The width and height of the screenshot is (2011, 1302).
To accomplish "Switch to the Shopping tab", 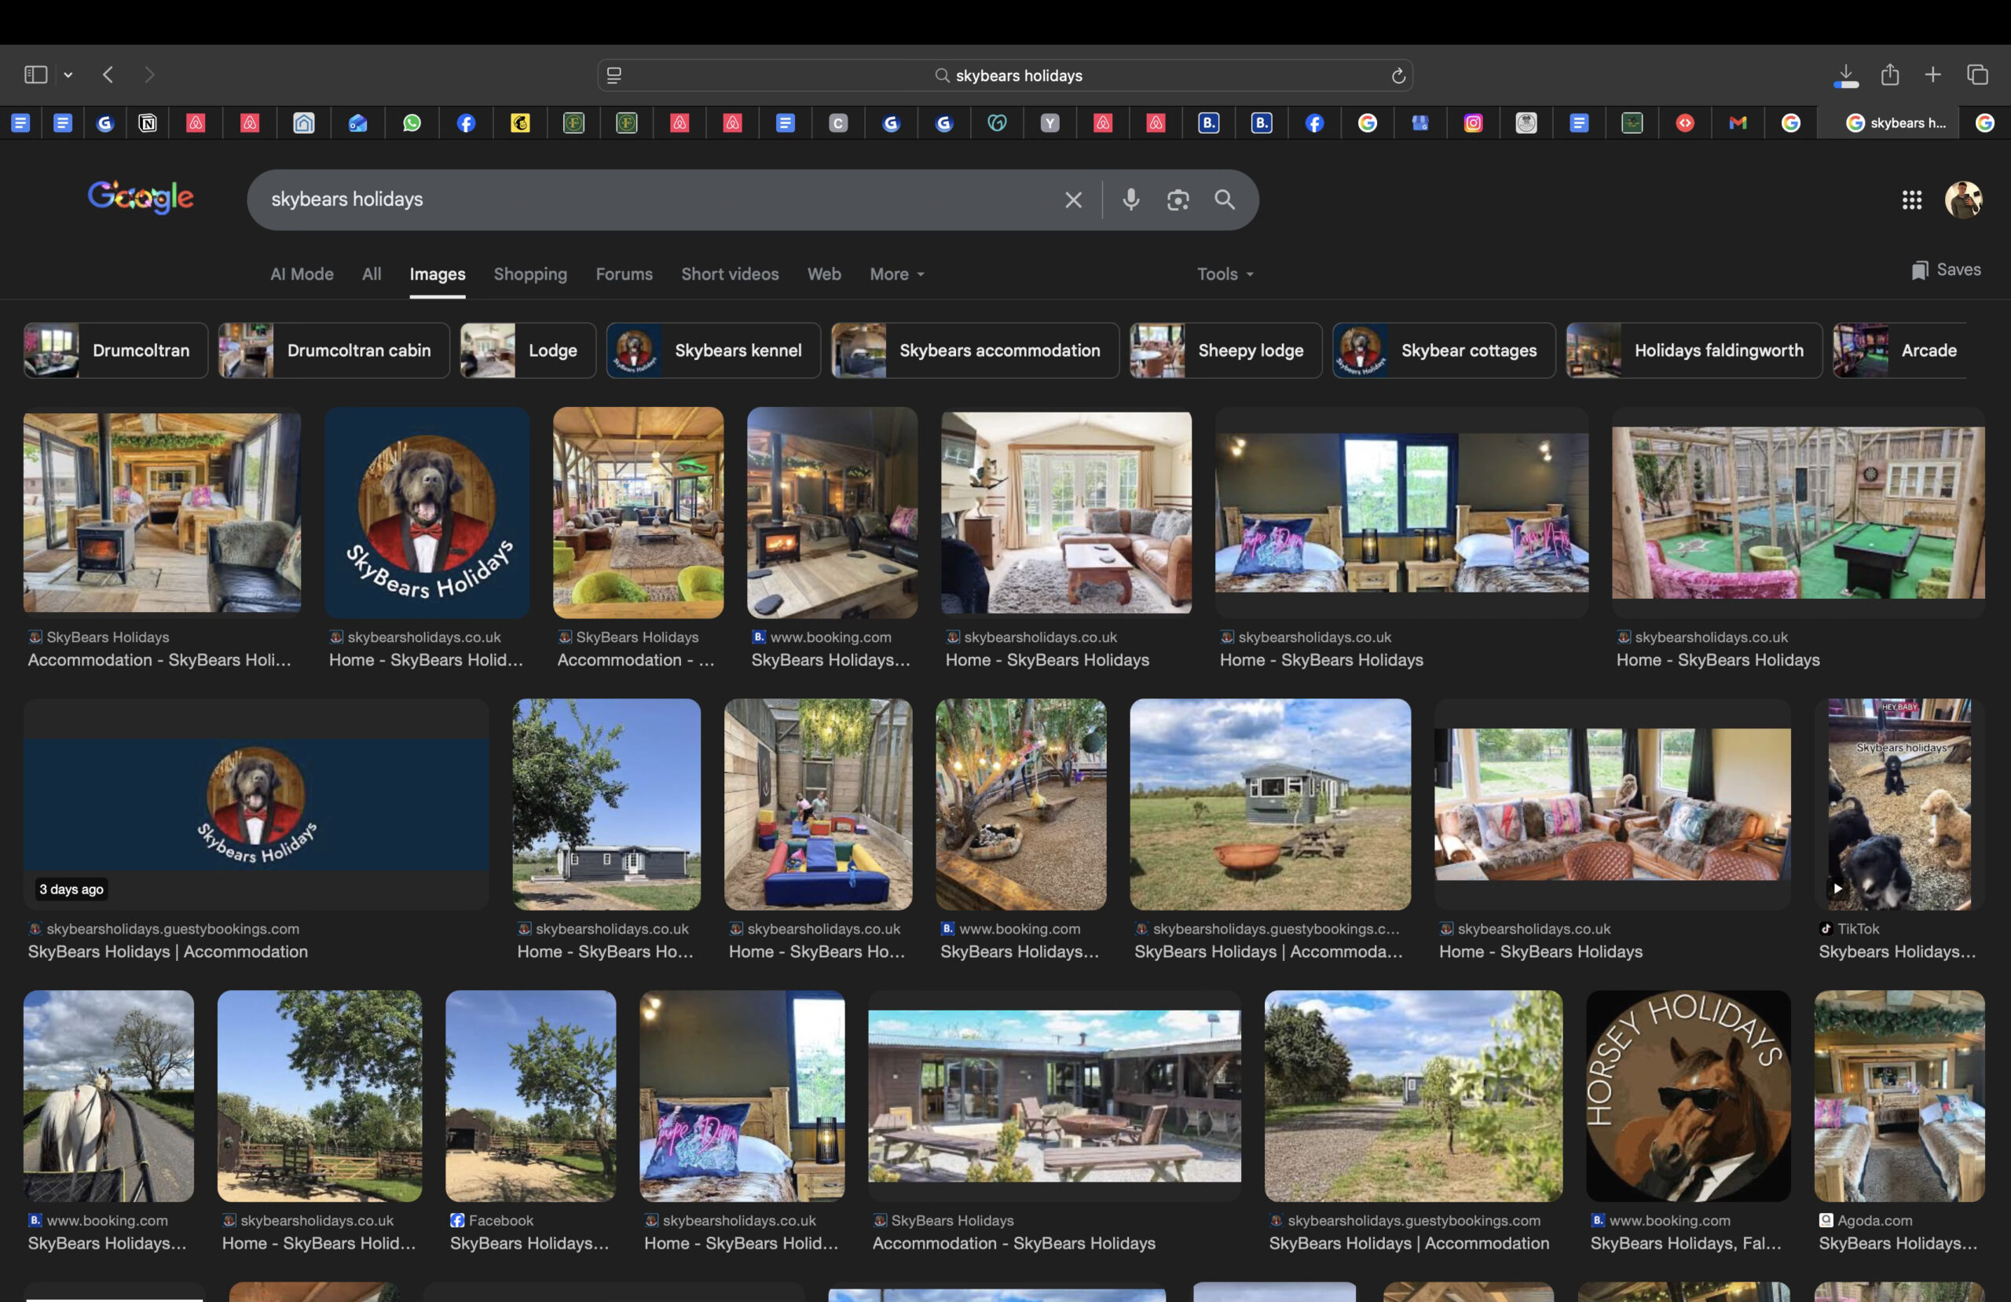I will 529,274.
